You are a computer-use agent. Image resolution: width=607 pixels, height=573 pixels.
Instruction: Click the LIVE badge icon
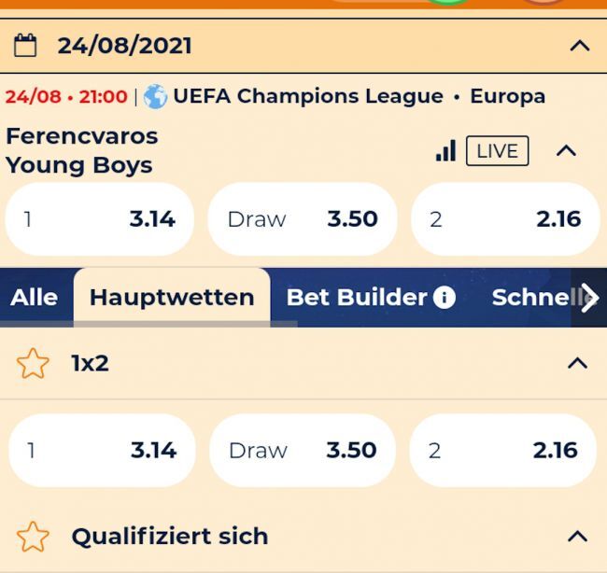click(x=497, y=150)
